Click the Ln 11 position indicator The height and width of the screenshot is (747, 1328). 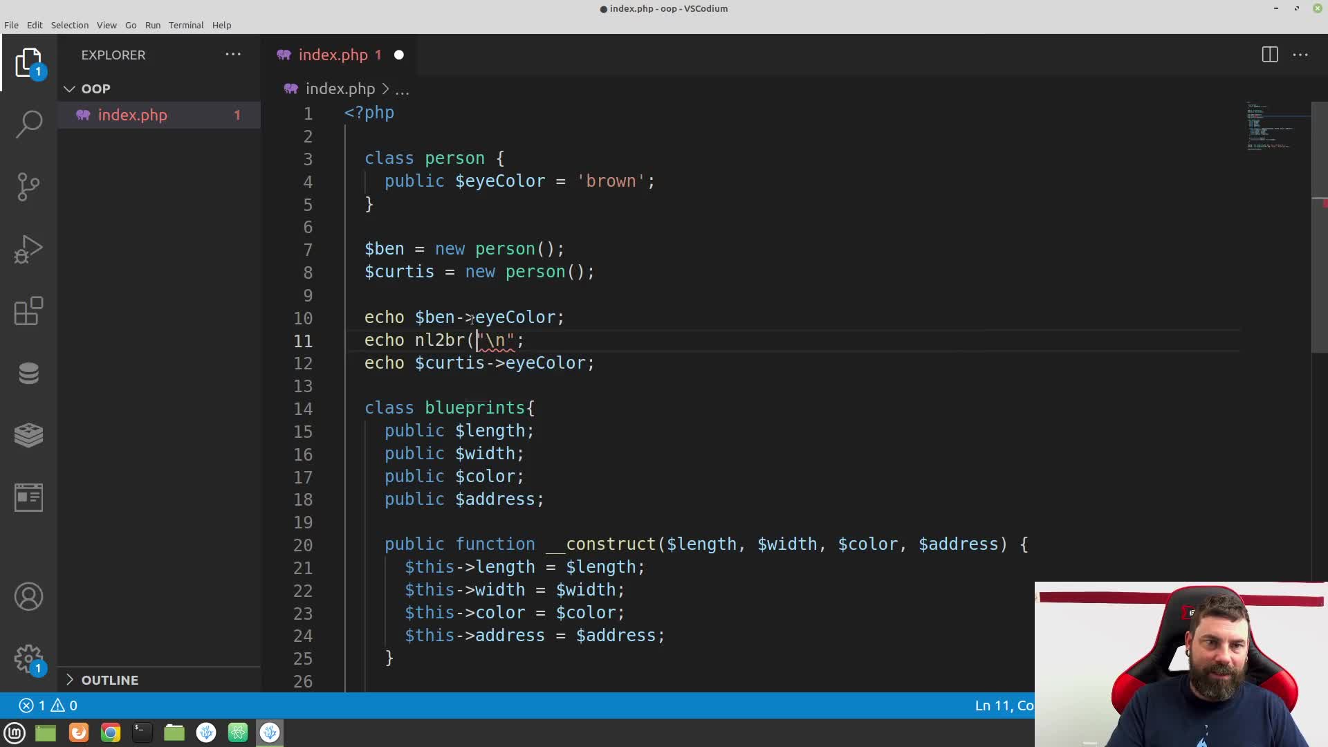pyautogui.click(x=1003, y=705)
